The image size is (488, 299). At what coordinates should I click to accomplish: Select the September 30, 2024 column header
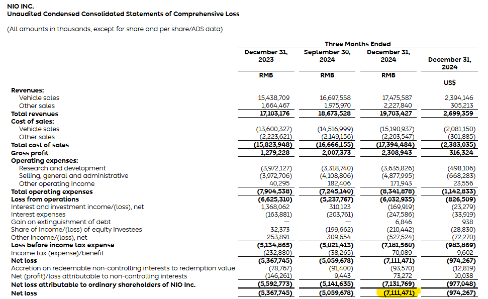coord(327,55)
